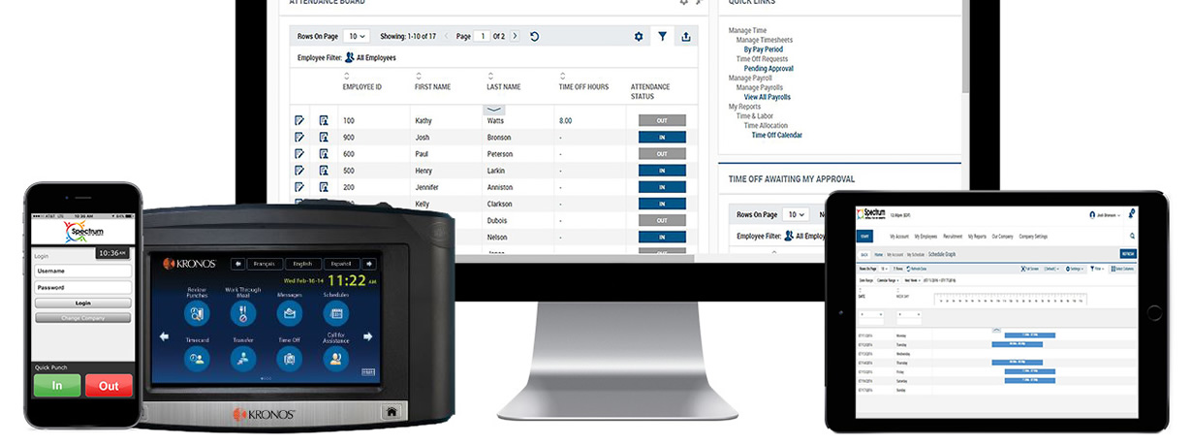Click the Username field on phone
1192x446 pixels.
pyautogui.click(x=83, y=271)
